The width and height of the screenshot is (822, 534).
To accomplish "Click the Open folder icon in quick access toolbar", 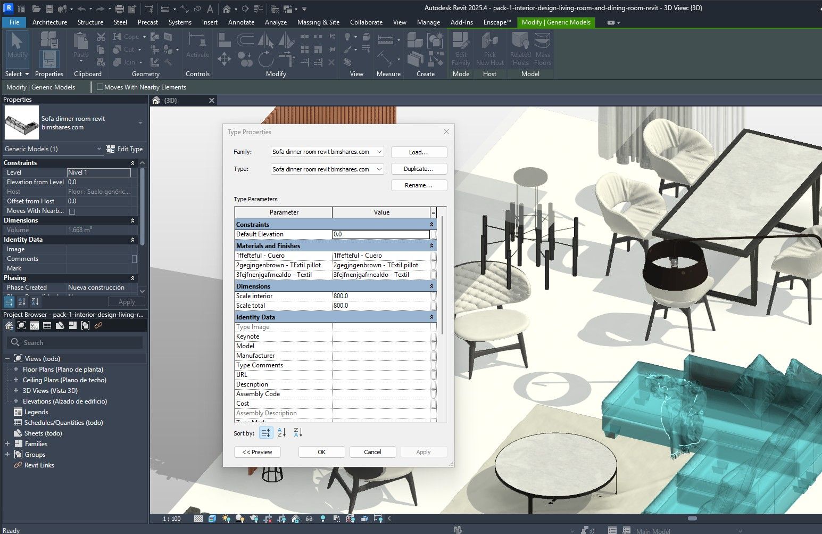I will pyautogui.click(x=36, y=9).
